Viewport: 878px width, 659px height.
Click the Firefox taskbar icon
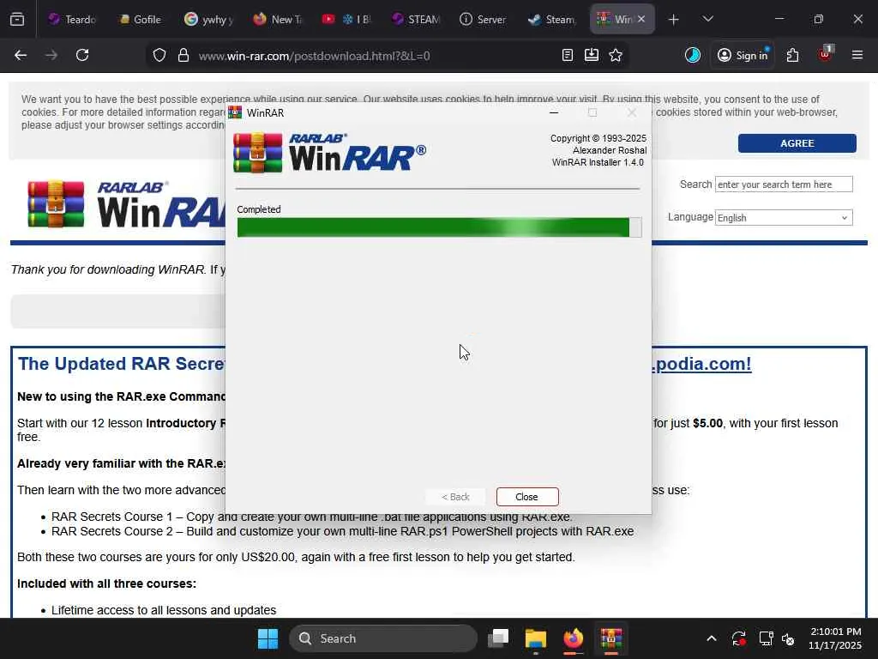[574, 638]
